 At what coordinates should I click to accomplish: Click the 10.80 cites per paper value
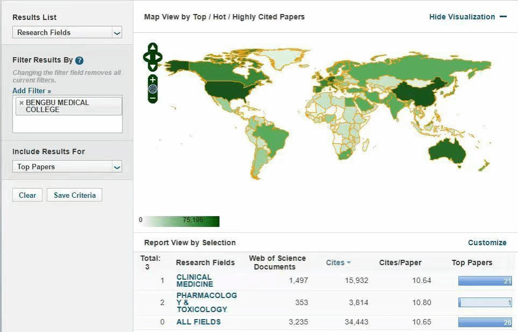point(422,302)
